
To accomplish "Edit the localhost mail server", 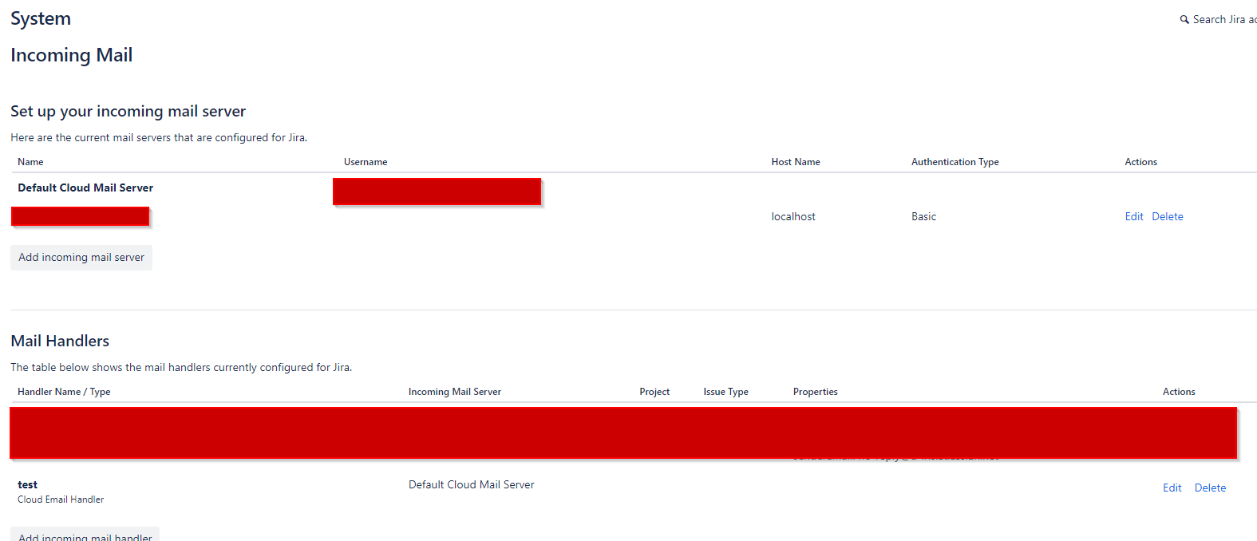I will pos(1134,216).
